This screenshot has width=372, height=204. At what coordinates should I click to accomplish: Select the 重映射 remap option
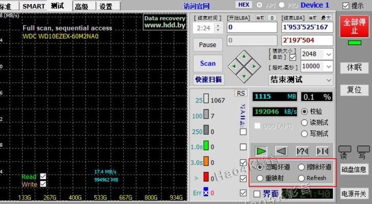pos(260,178)
